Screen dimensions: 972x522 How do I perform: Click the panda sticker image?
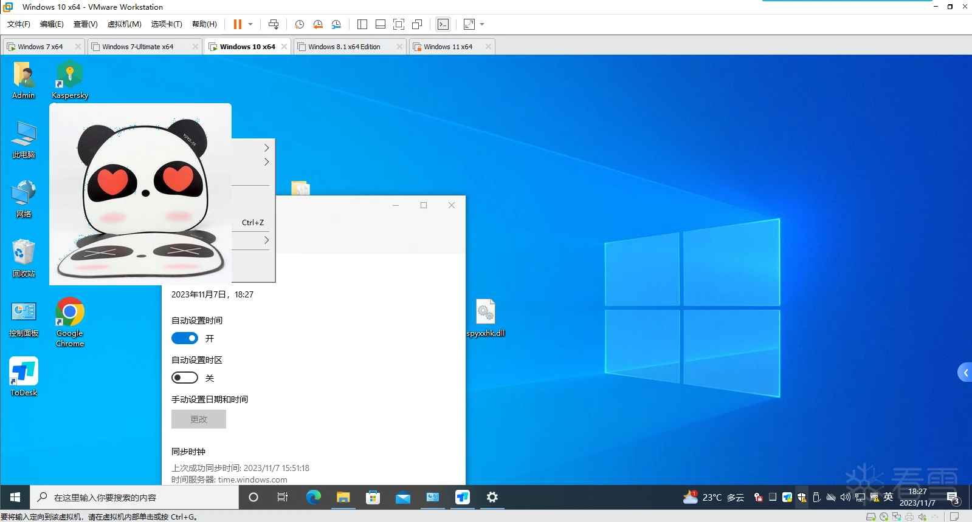point(140,194)
